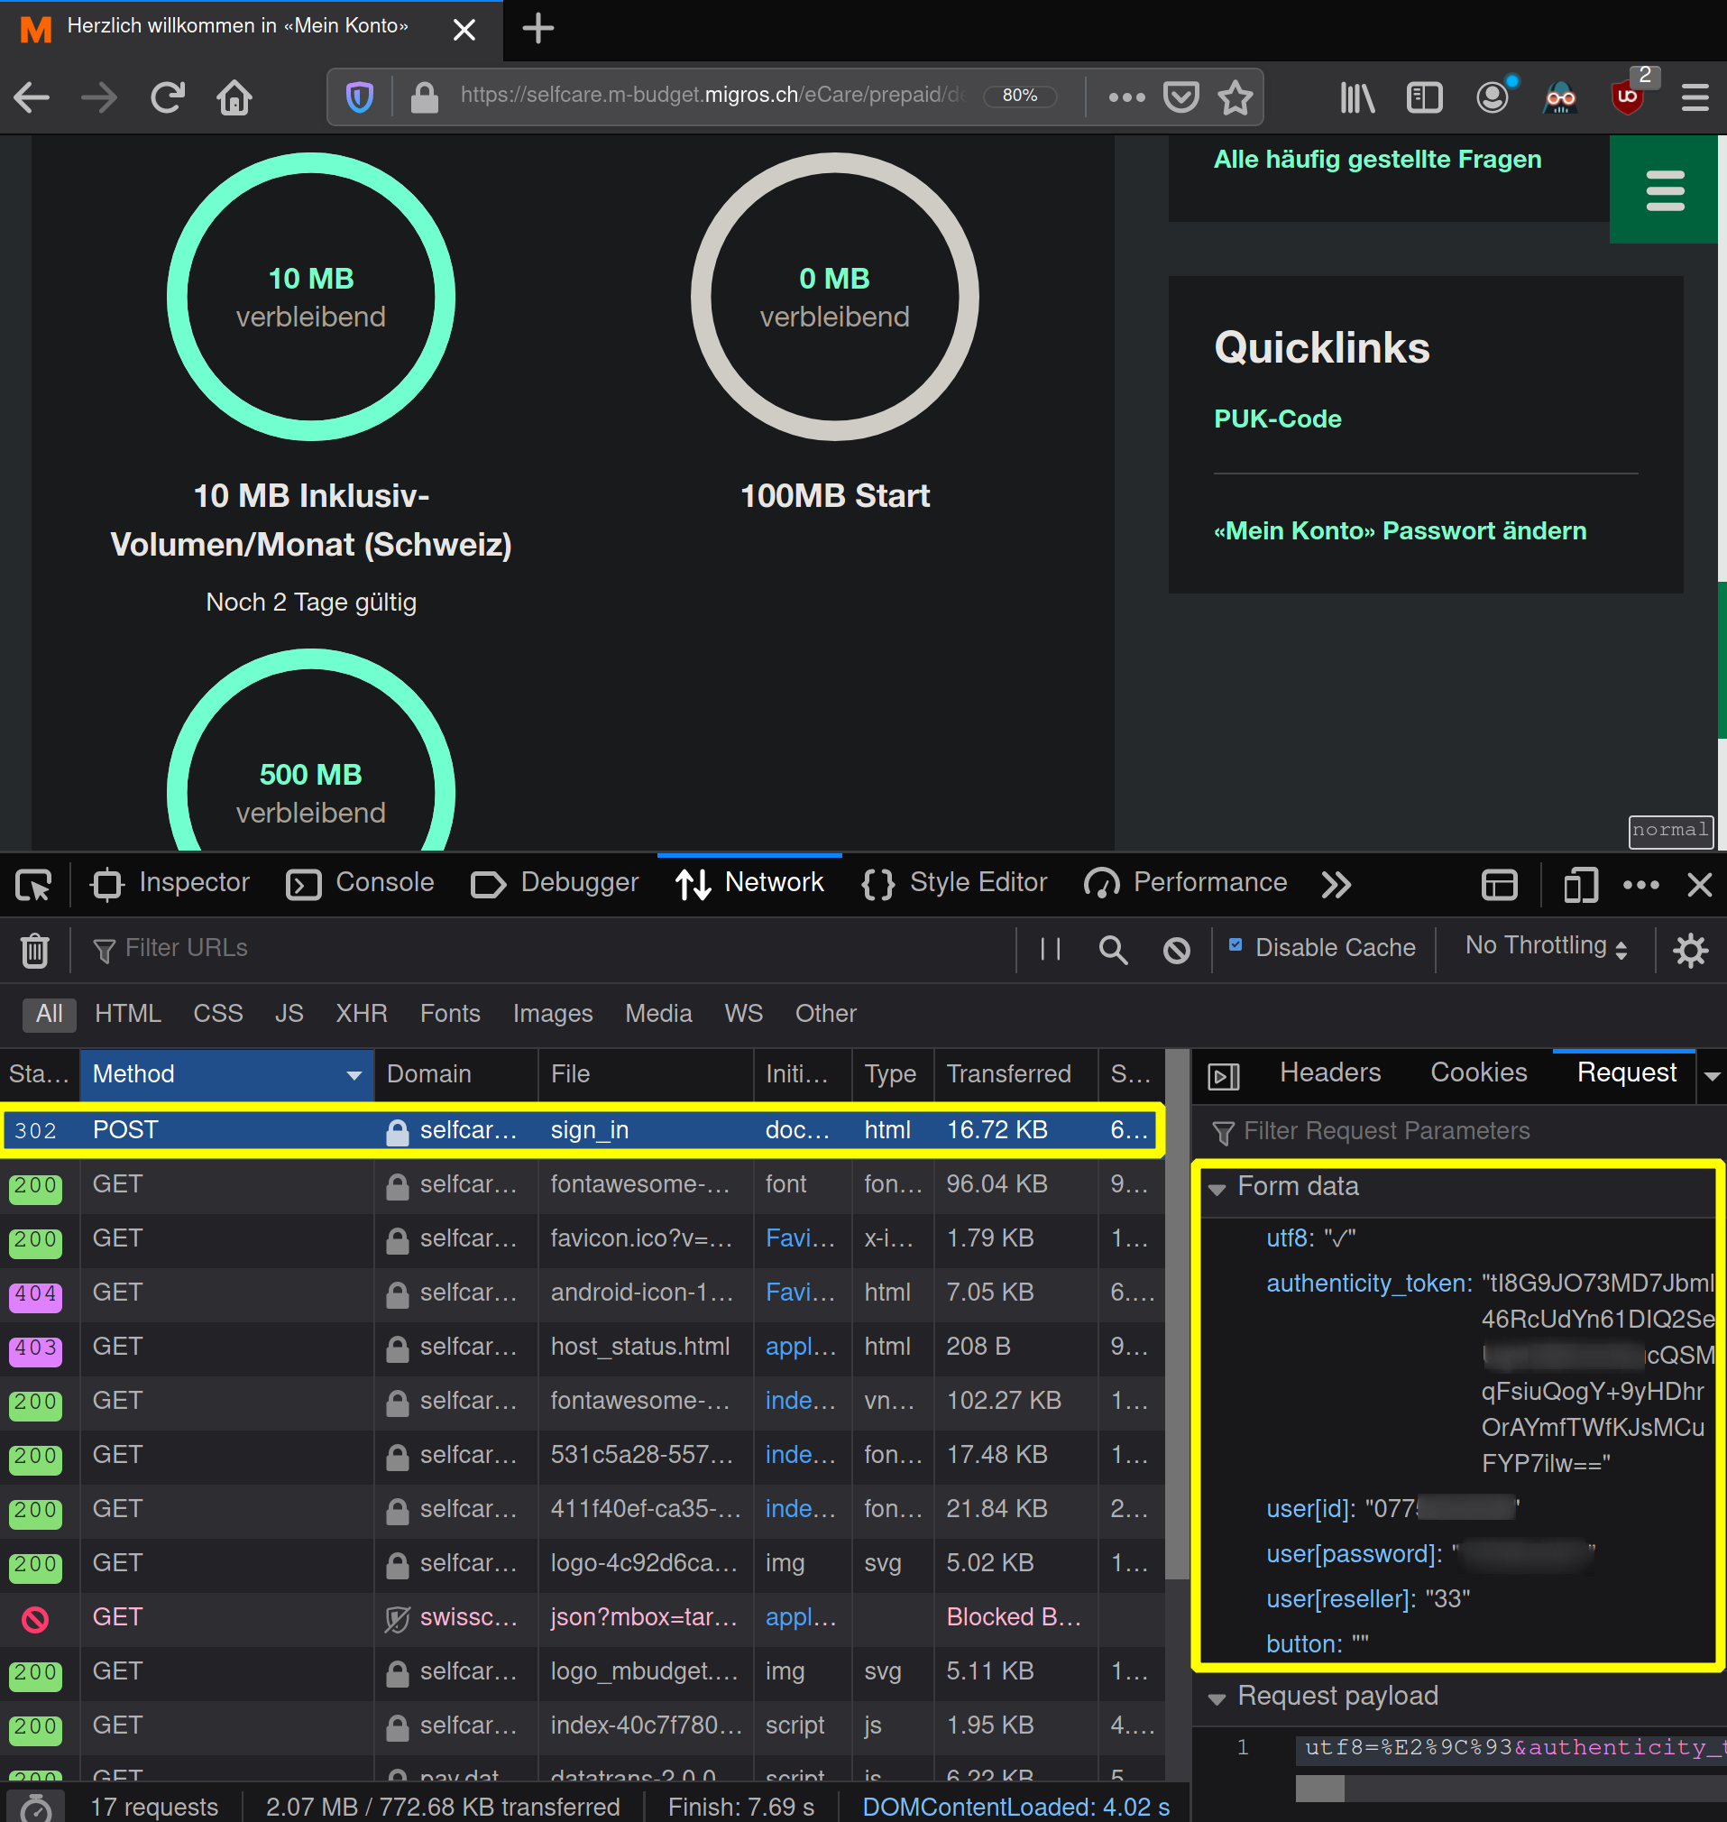Toggle split console drawer icon
1727x1822 pixels.
[1500, 885]
